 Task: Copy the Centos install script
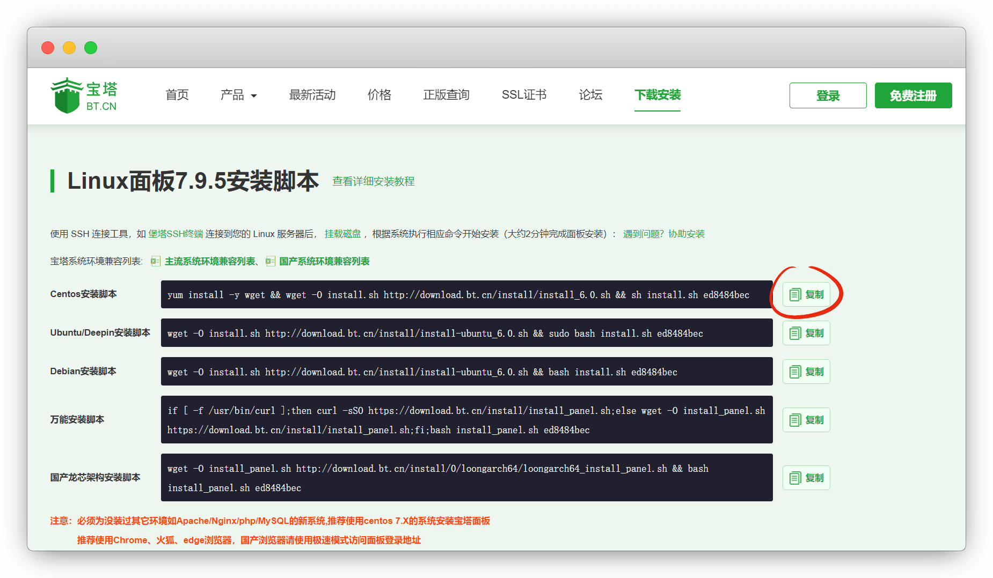(x=806, y=294)
